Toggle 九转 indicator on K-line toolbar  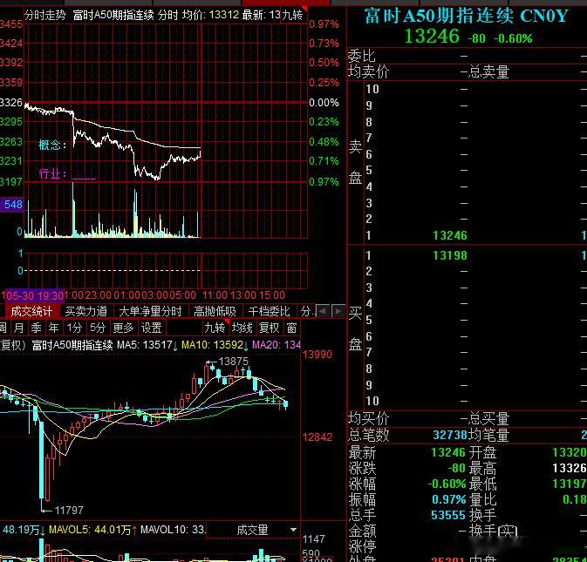215,328
